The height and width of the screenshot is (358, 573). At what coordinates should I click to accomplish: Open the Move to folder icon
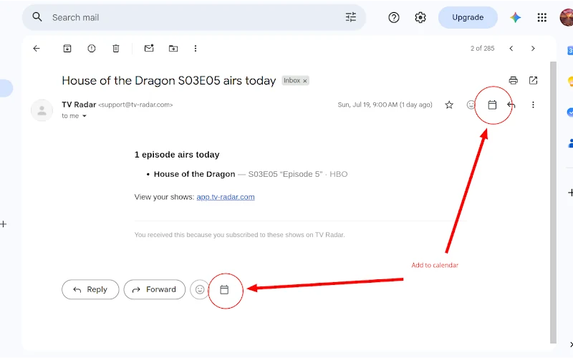pyautogui.click(x=173, y=48)
